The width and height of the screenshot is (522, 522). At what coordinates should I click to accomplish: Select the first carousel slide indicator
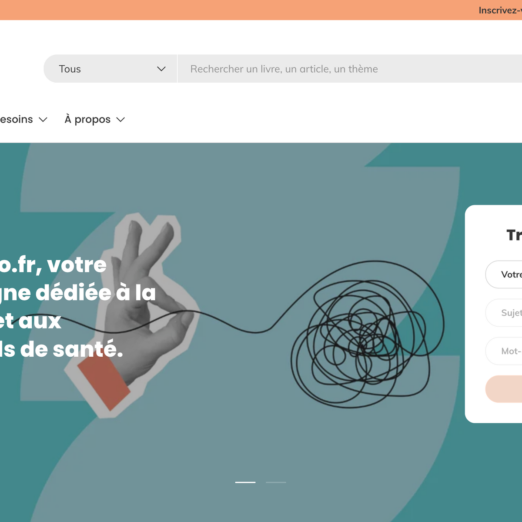coord(245,482)
